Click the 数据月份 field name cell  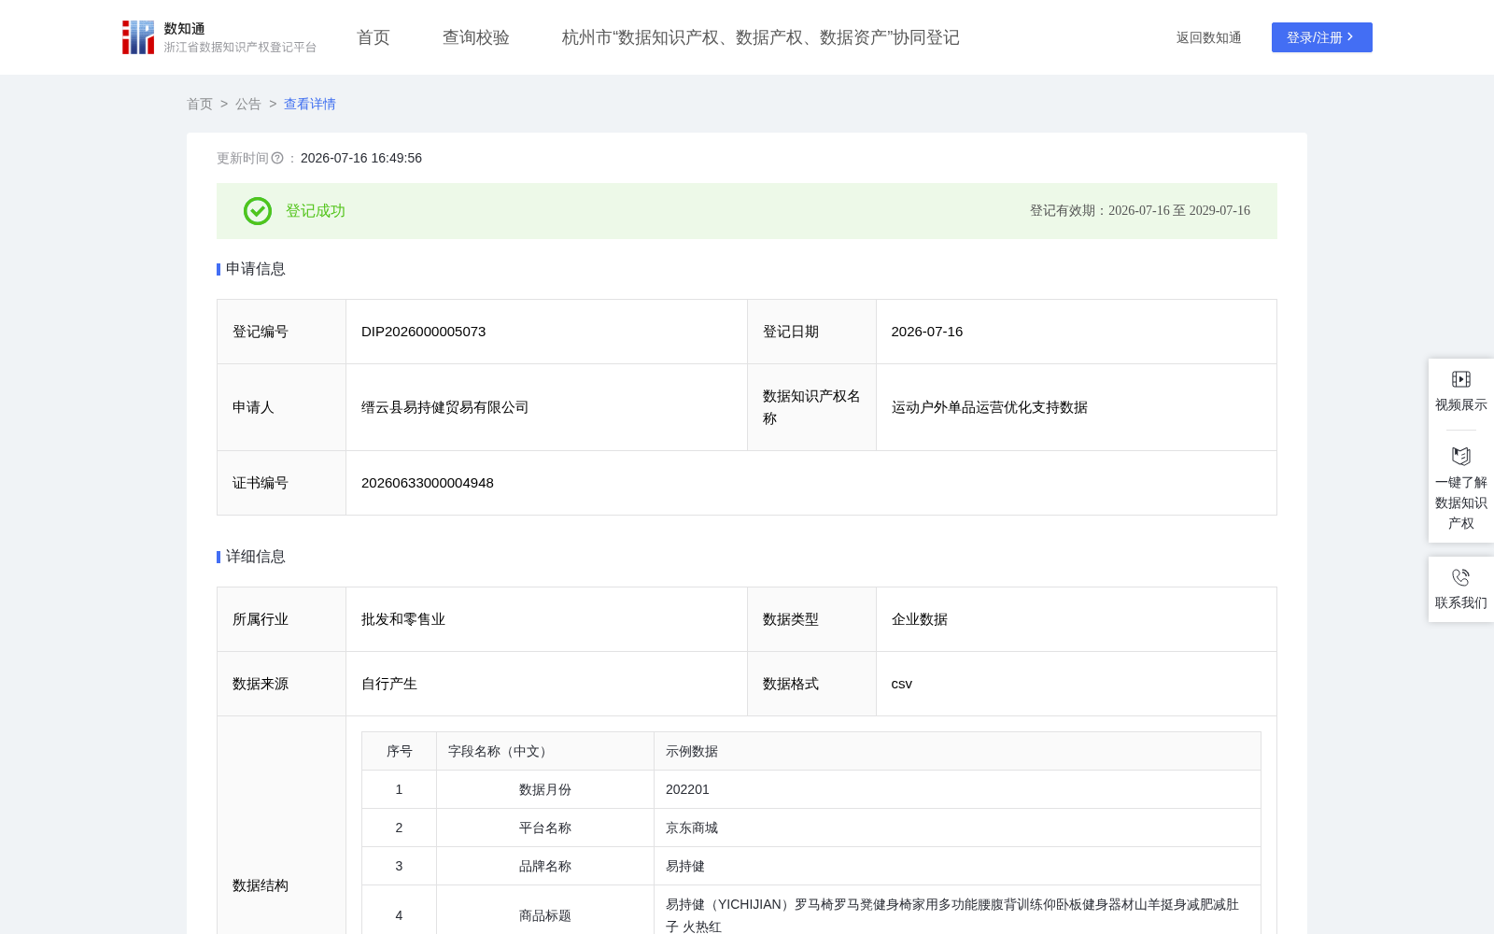tap(545, 789)
